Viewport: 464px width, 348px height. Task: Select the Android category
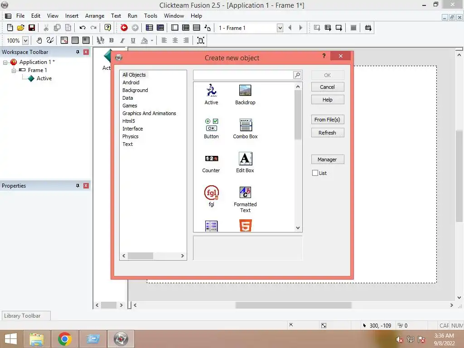click(x=131, y=82)
